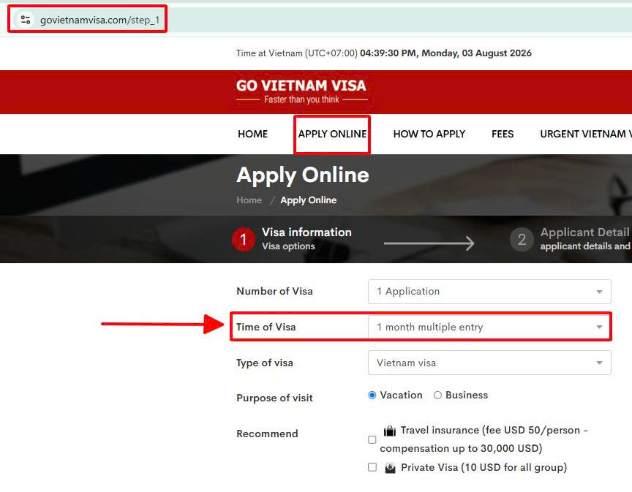The height and width of the screenshot is (492, 632).
Task: Click the govietnamvisa.com/step_1 URL text
Action: 99,20
